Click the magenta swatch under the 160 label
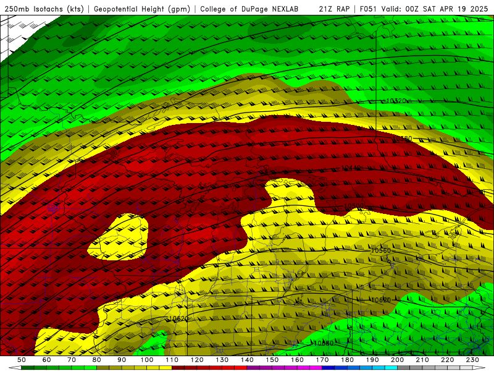 (x=303, y=368)
